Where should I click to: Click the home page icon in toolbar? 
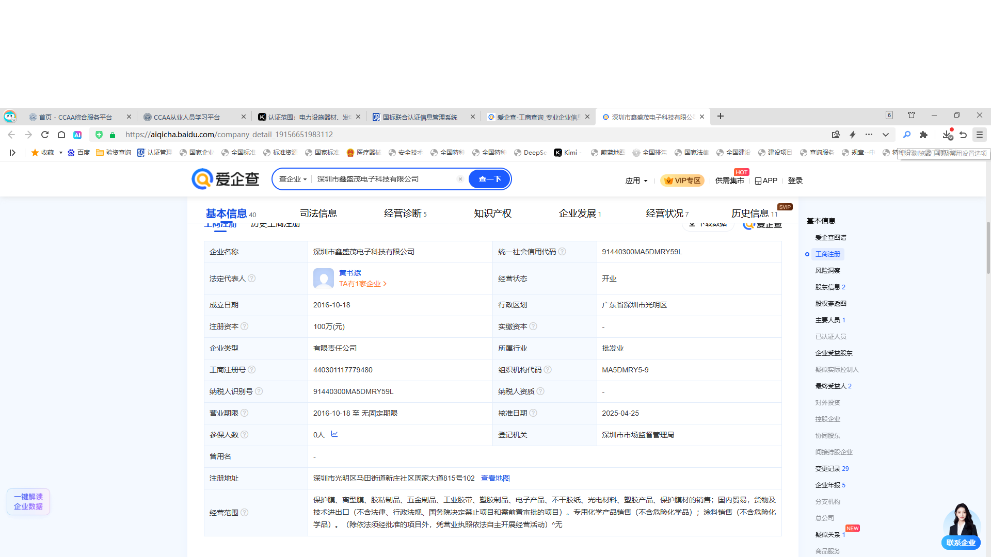click(x=61, y=135)
